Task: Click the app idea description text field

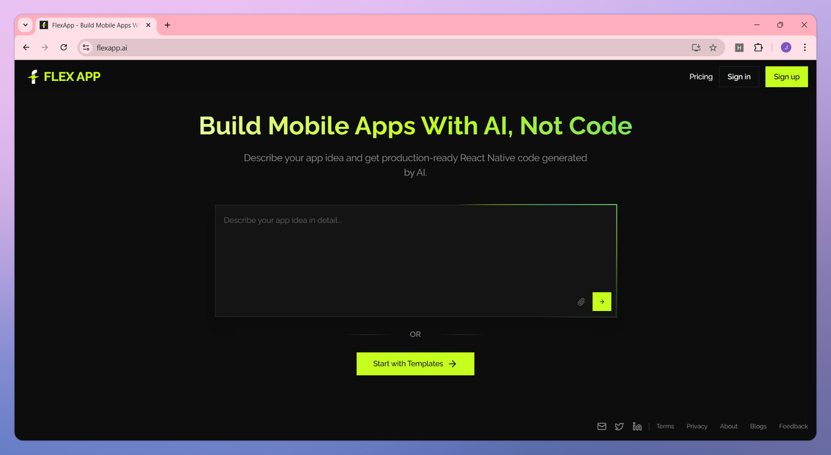Action: click(x=415, y=260)
